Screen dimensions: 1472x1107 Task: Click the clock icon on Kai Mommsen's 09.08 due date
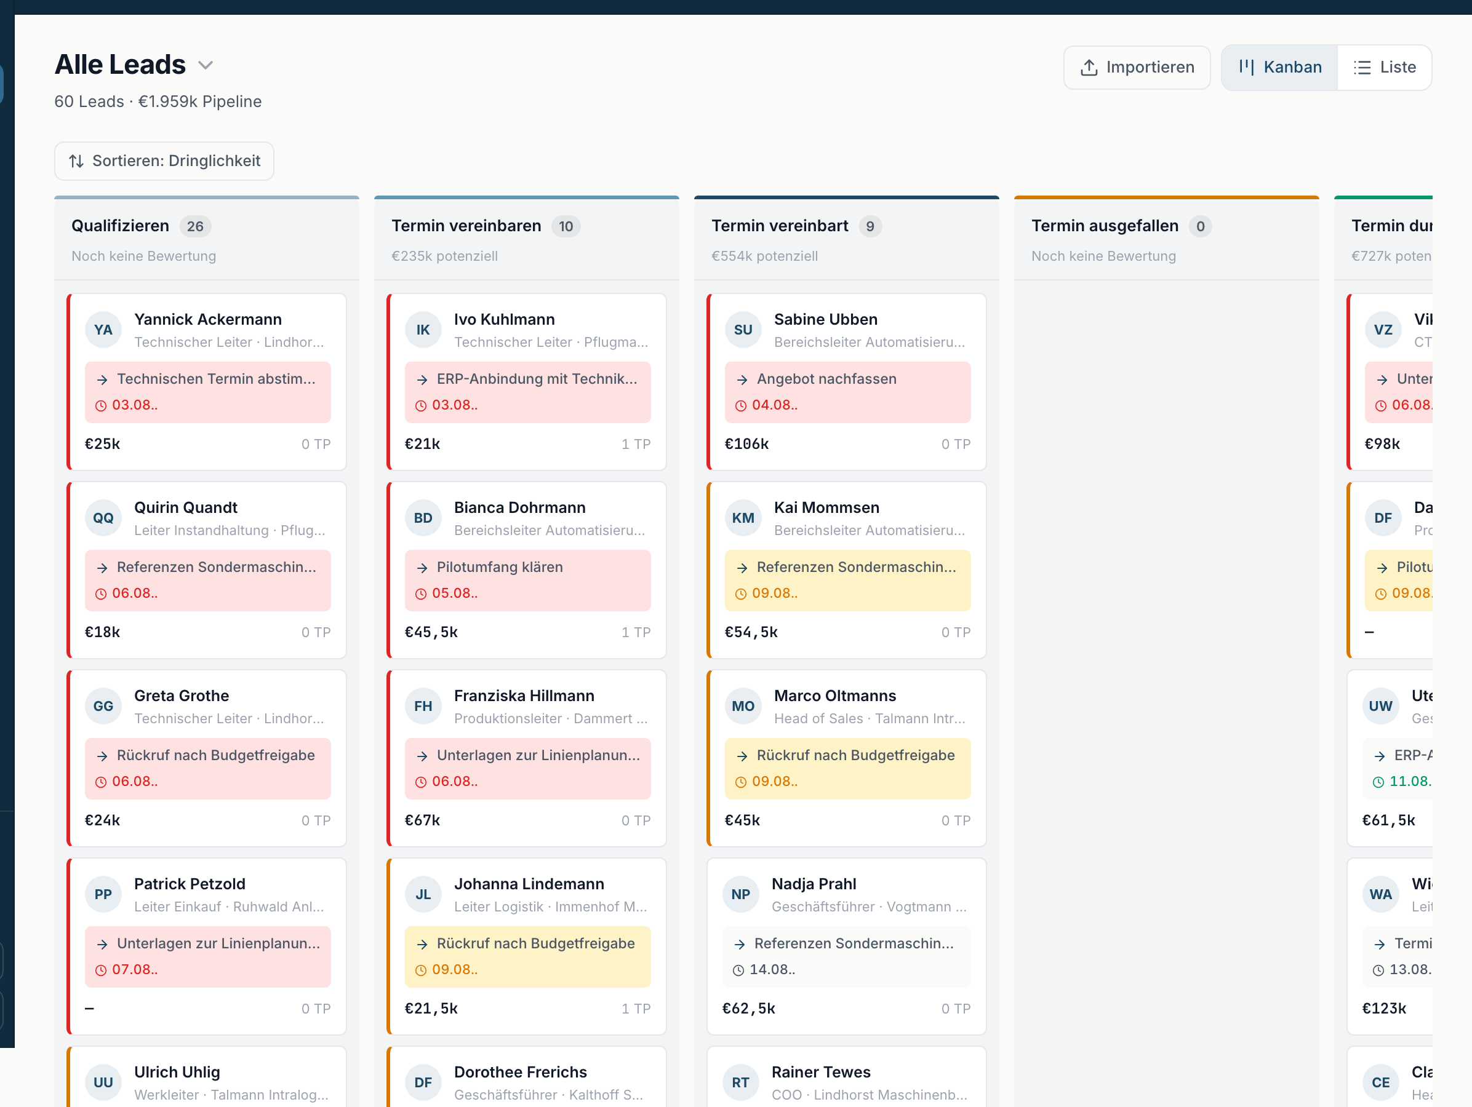tap(741, 593)
